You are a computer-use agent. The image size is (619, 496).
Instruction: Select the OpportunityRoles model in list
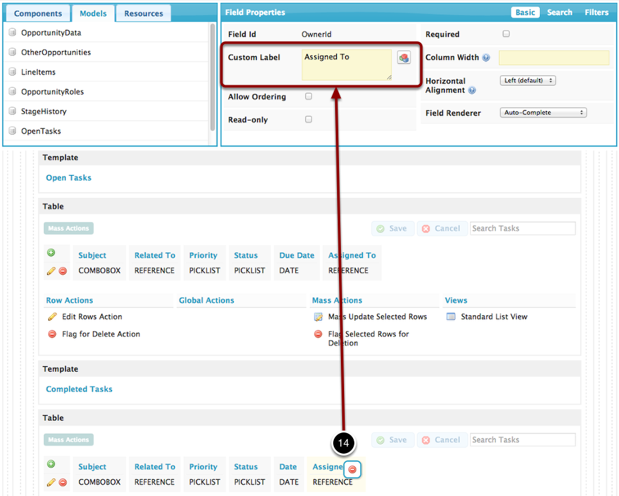tap(52, 92)
